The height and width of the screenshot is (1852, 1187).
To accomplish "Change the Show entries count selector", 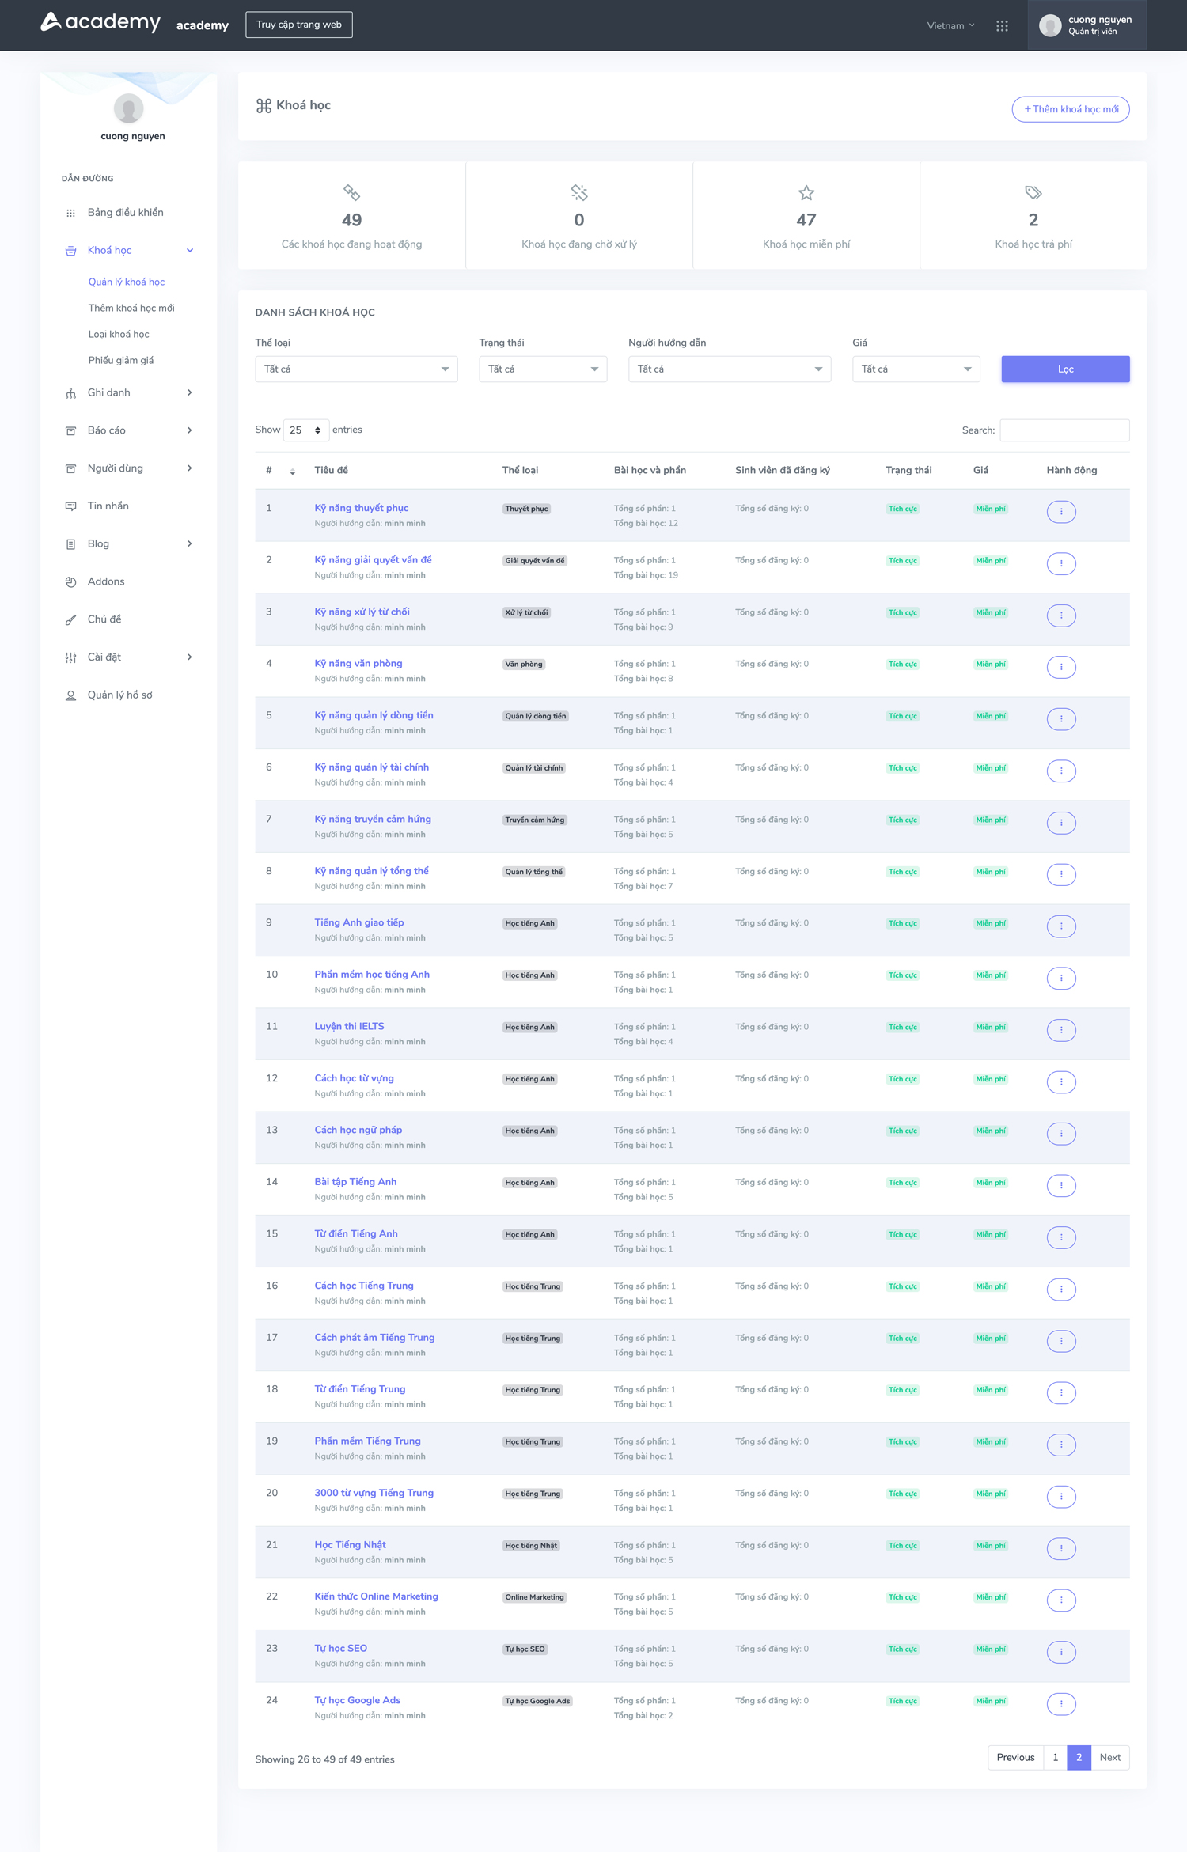I will [x=305, y=430].
